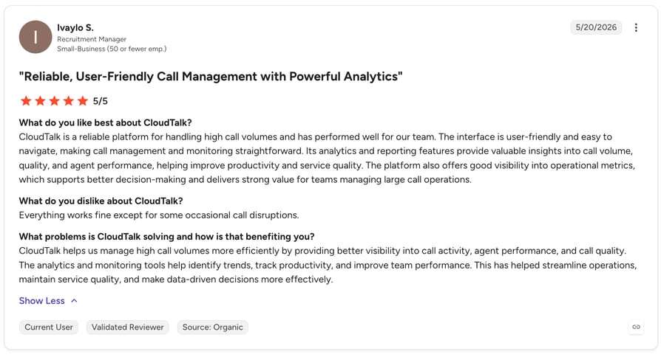The width and height of the screenshot is (661, 357).
Task: Open the three-dot options menu
Action: 636,28
